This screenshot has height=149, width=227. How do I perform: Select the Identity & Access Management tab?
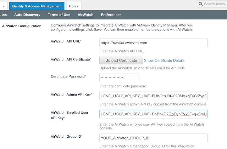pos(37,6)
